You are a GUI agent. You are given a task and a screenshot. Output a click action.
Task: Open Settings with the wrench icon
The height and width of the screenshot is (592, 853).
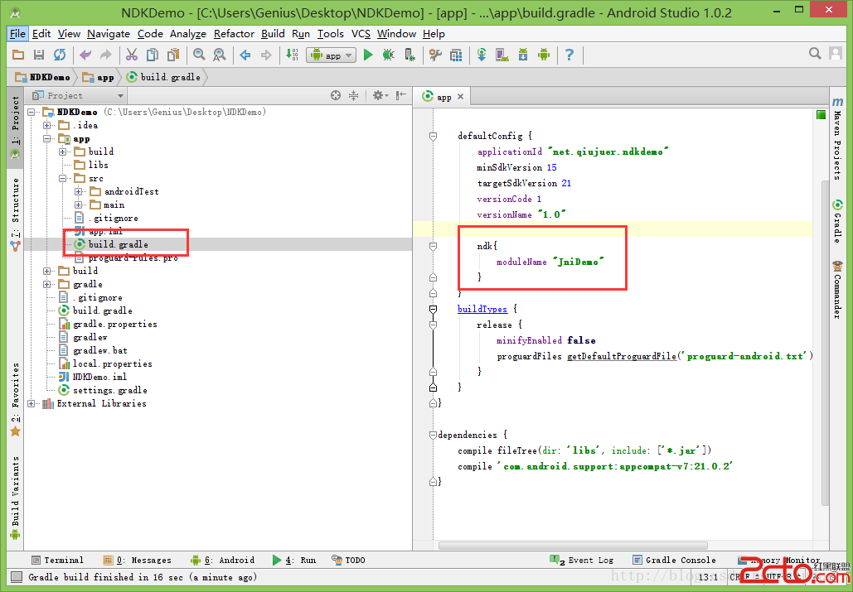pyautogui.click(x=435, y=55)
